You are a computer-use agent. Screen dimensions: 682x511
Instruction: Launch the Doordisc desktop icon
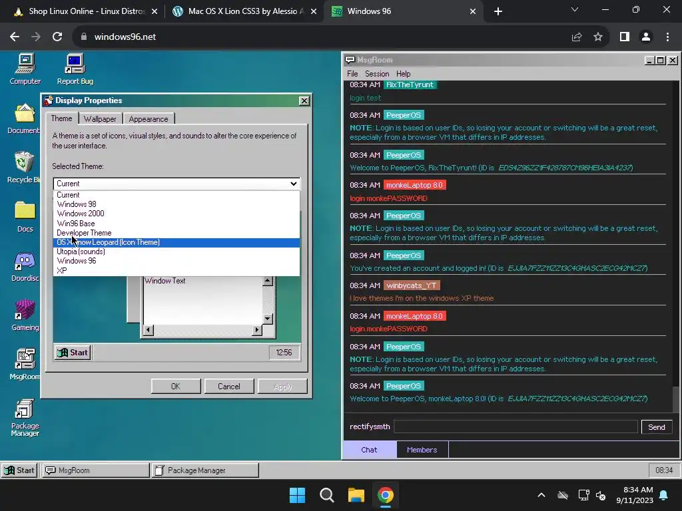click(25, 266)
